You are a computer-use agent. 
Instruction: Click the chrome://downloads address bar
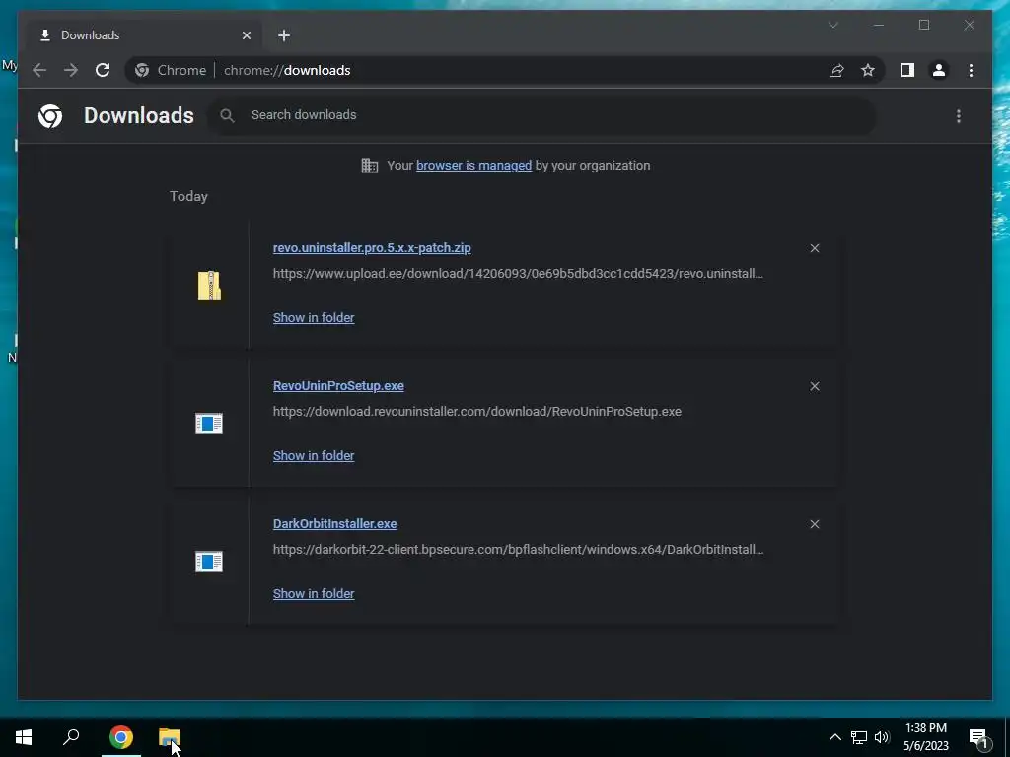287,70
